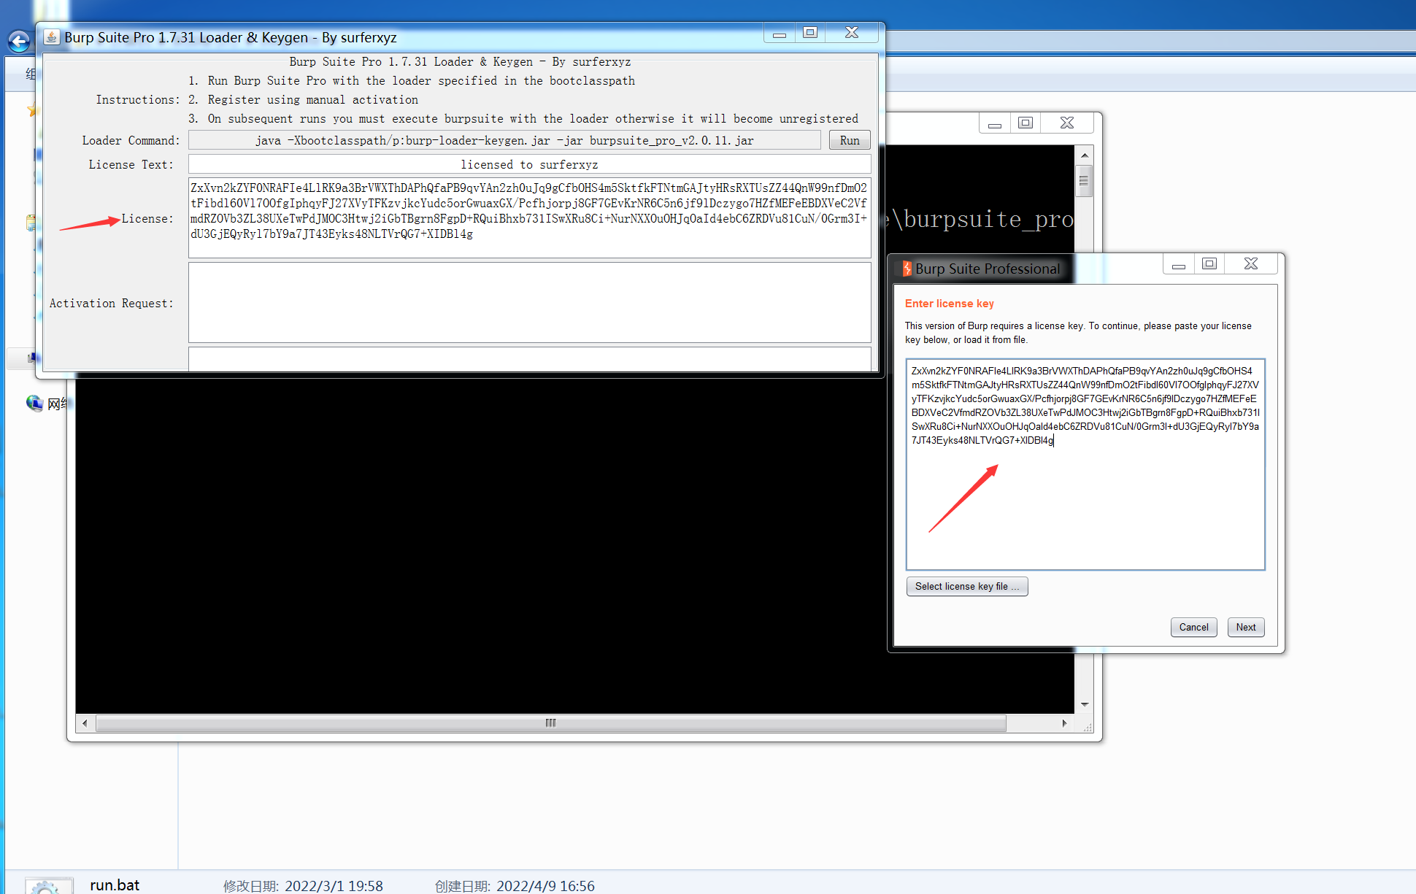This screenshot has width=1416, height=894.
Task: Click Cancel in Enter license key dialog
Action: tap(1193, 627)
